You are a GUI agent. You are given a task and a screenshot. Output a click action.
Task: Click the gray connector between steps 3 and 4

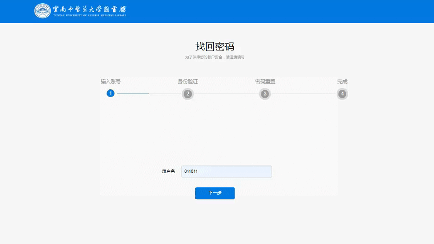(x=304, y=94)
